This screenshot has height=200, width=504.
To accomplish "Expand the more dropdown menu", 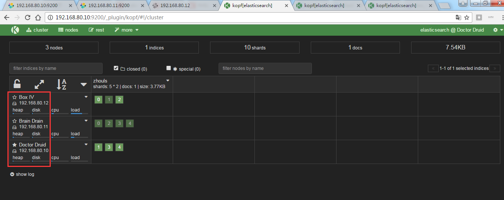I will 126,30.
